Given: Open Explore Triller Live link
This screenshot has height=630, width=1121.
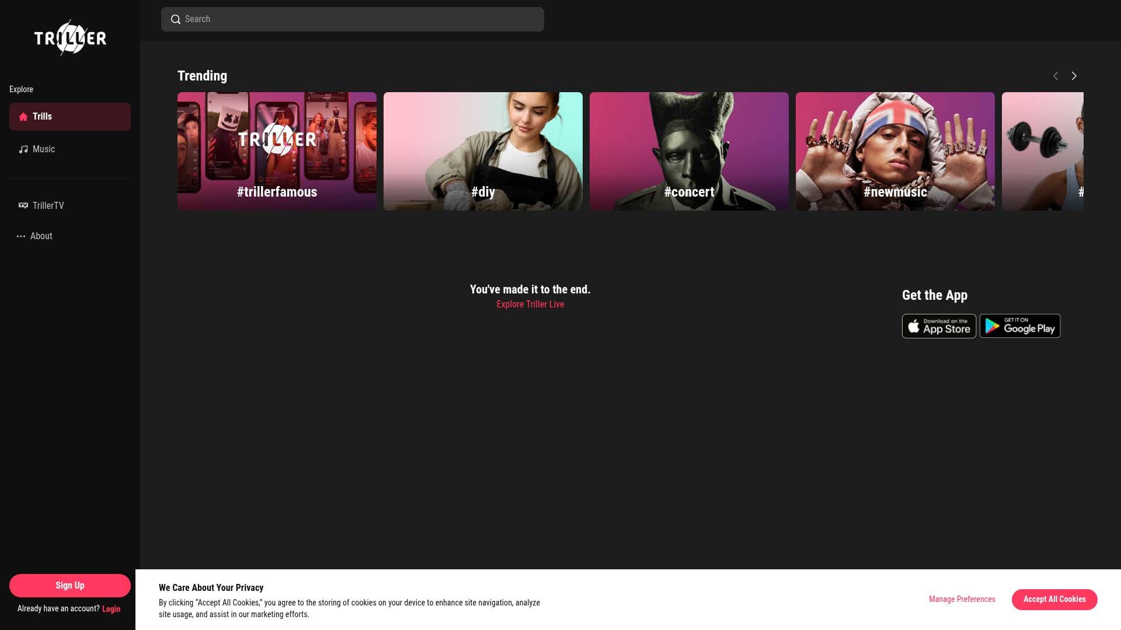Looking at the screenshot, I should [x=530, y=304].
